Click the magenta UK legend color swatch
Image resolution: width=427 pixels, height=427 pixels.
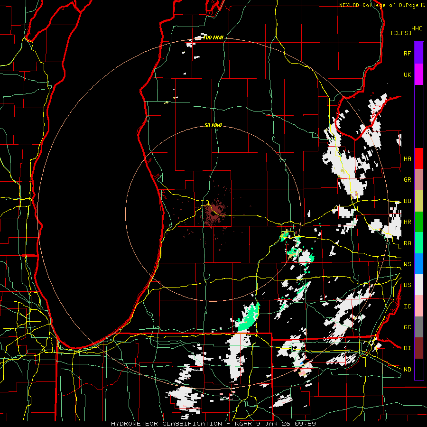point(419,74)
